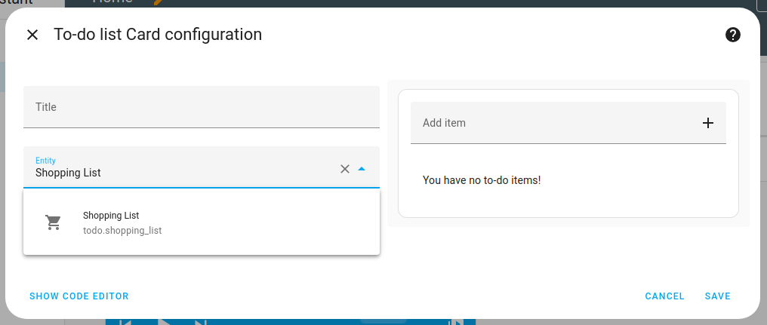Click the dialog title text

[x=158, y=35]
